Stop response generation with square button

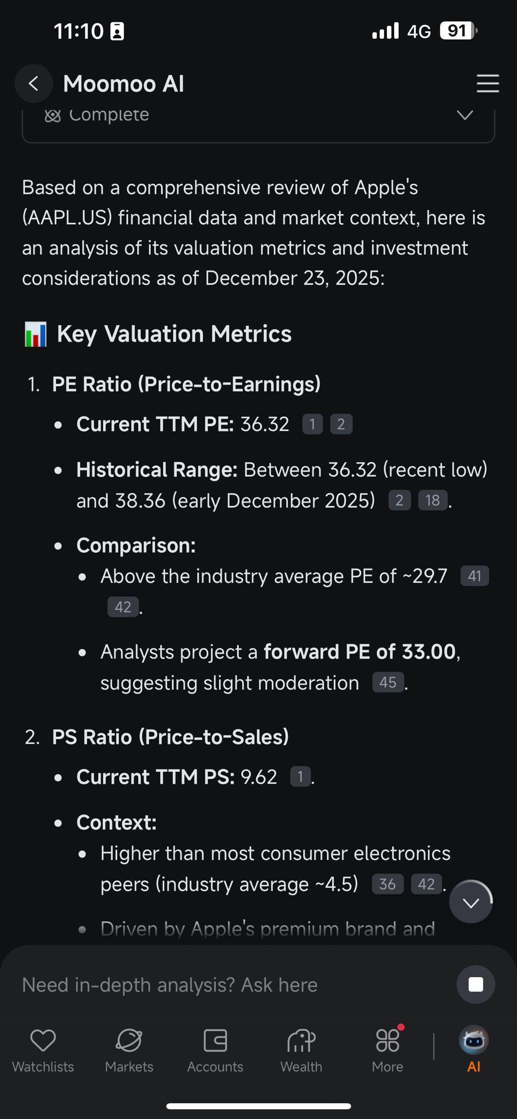coord(475,985)
